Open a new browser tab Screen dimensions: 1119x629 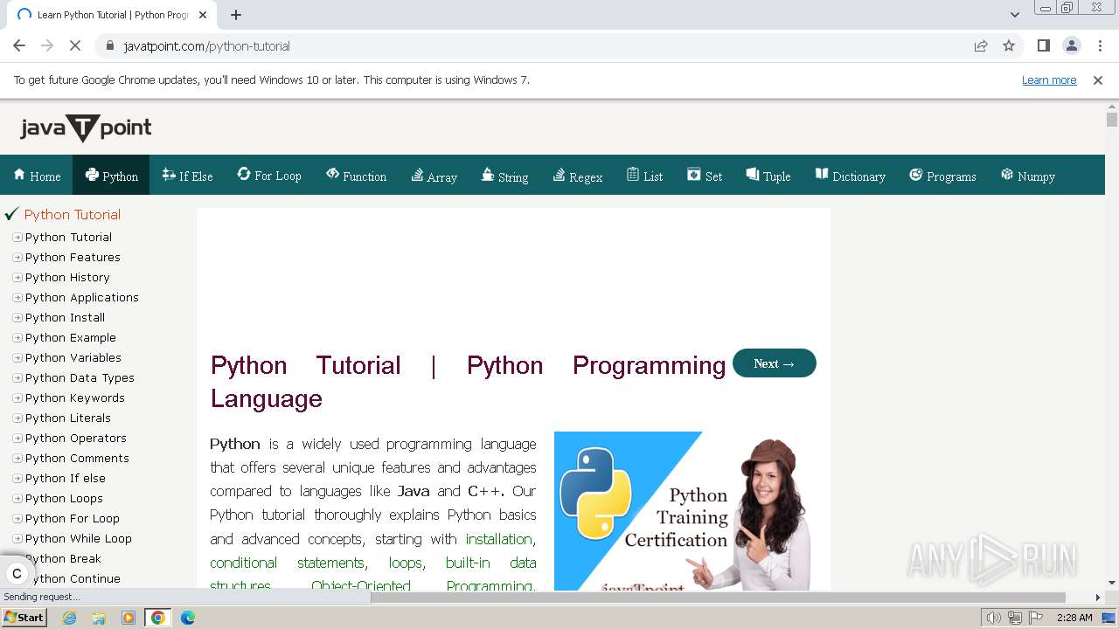pyautogui.click(x=236, y=15)
